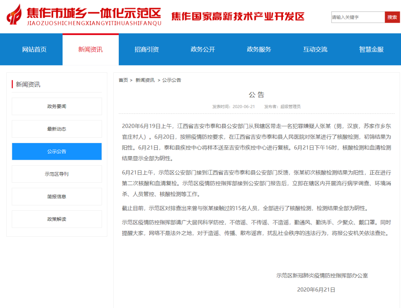The width and height of the screenshot is (401, 308).
Task: Click the paragraph starting 2020年6月19日上午
Action: click(257, 142)
